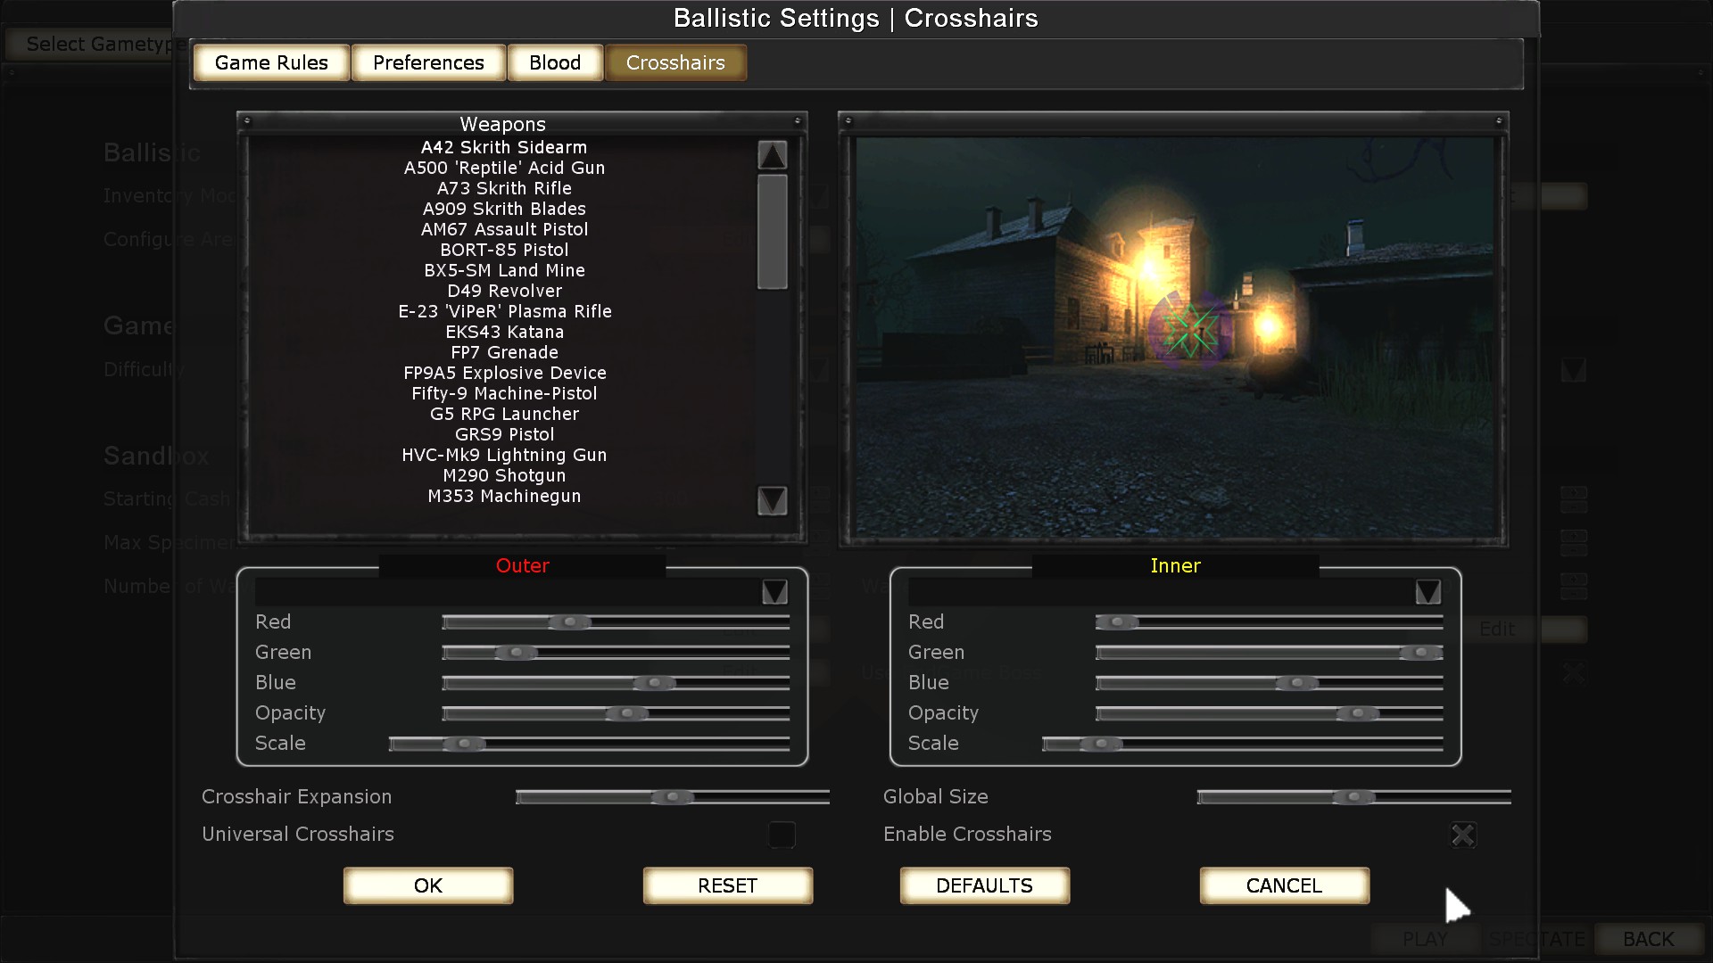Screen dimensions: 1713x963
Task: Open the Preferences tab
Action: click(x=428, y=62)
